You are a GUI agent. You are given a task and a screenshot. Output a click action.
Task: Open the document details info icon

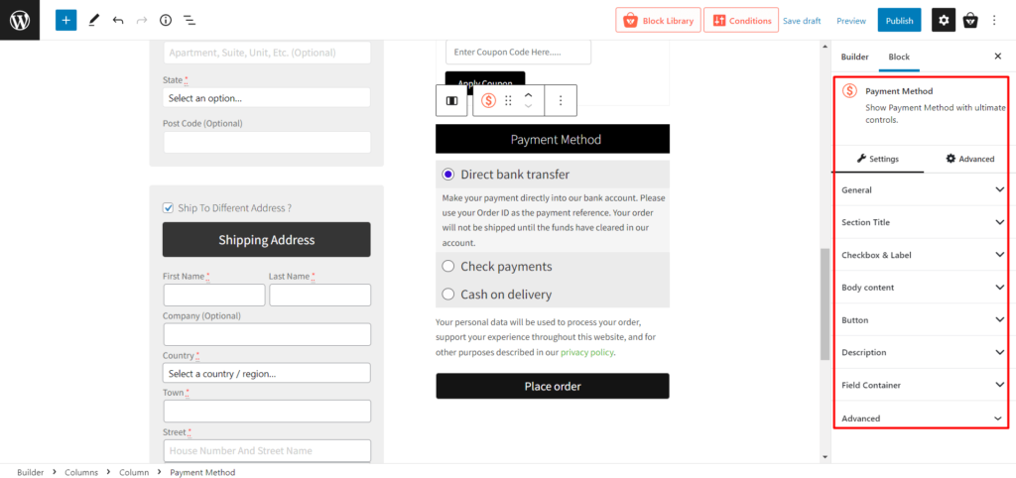[166, 20]
